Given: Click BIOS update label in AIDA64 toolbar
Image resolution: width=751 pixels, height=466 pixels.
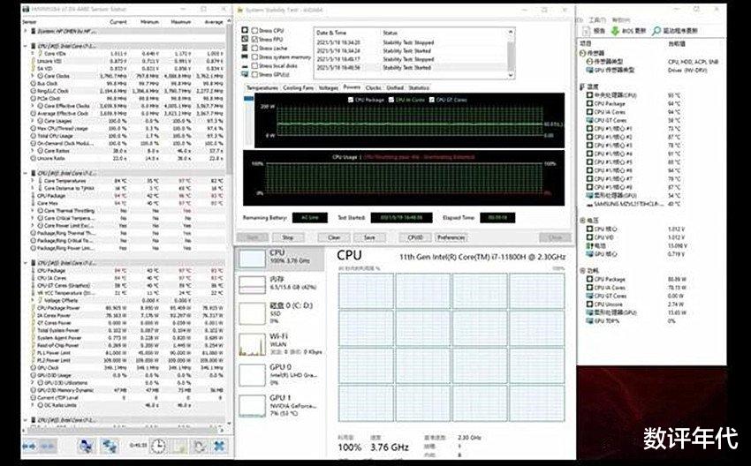Looking at the screenshot, I should point(633,31).
